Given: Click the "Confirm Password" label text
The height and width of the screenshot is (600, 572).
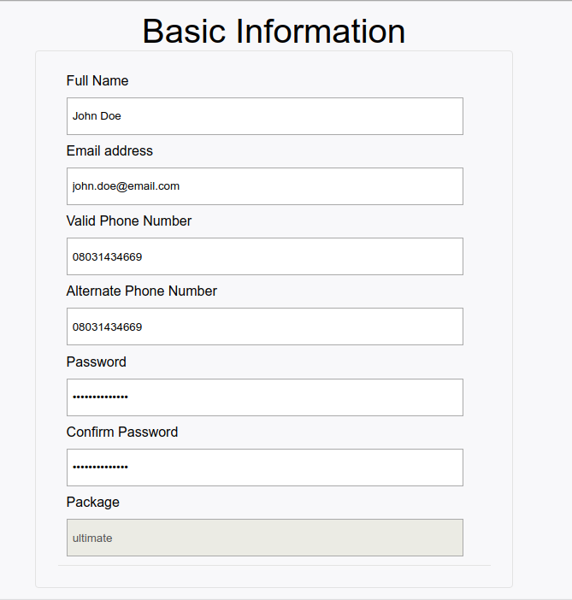Looking at the screenshot, I should tap(122, 432).
